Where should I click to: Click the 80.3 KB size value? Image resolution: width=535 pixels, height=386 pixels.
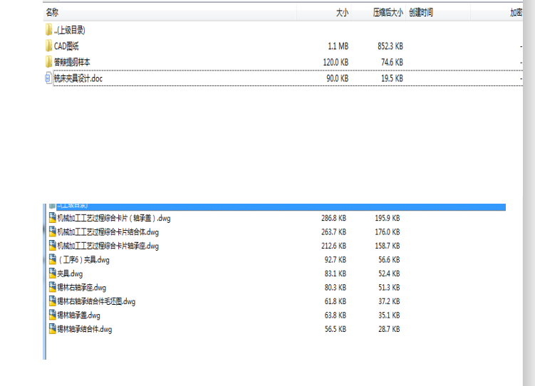336,288
